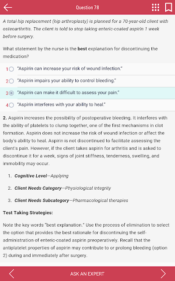Choose answer text "Aspirin can increase your risk of wound infection"

coord(70,68)
